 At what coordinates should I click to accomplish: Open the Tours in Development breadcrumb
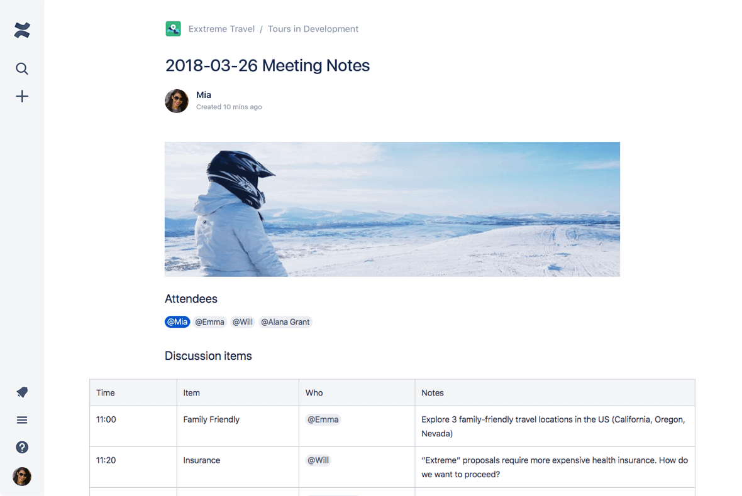pos(313,28)
